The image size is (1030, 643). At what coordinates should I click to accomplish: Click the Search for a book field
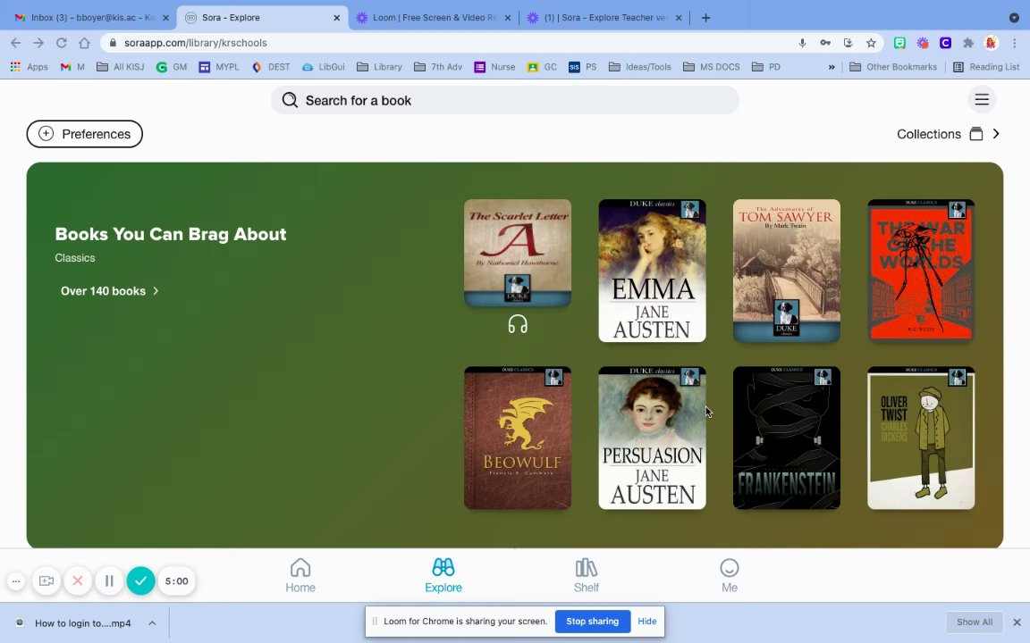pos(504,100)
